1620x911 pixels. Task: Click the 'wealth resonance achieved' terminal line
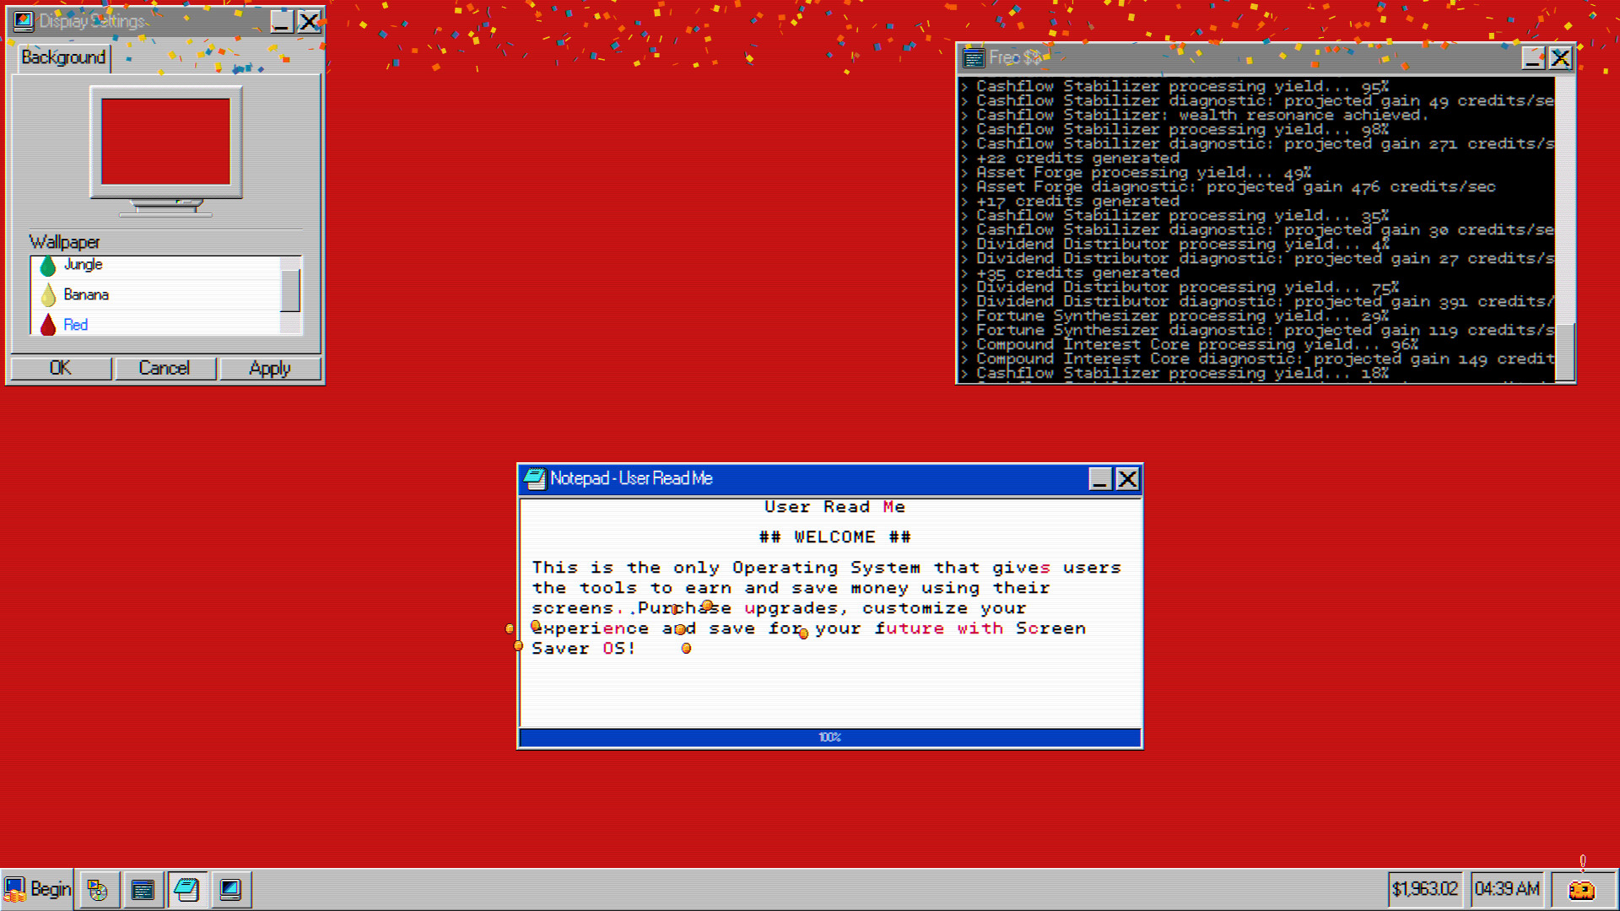point(1201,116)
